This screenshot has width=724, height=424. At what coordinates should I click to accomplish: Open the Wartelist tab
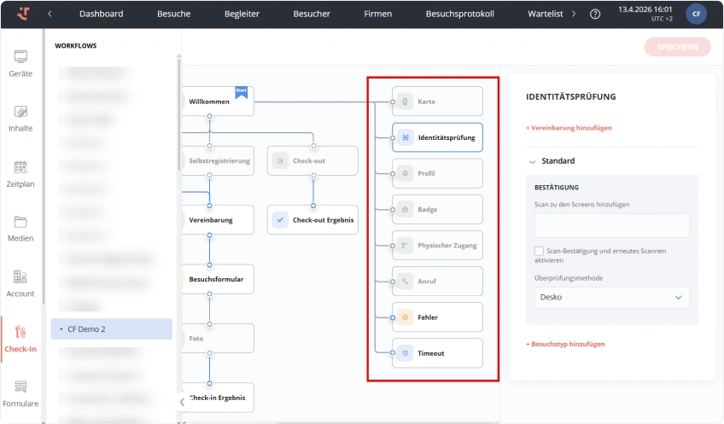(546, 14)
